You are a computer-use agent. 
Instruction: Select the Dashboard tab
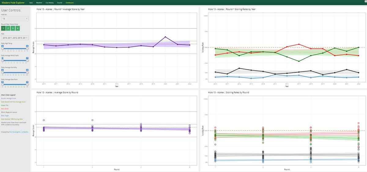click(x=69, y=2)
